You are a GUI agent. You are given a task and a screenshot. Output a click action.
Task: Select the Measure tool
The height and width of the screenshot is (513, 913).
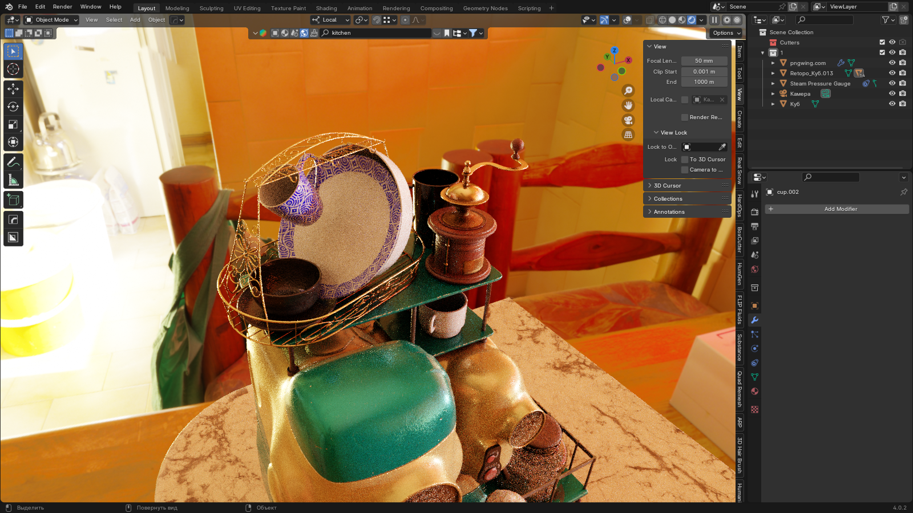coord(13,181)
